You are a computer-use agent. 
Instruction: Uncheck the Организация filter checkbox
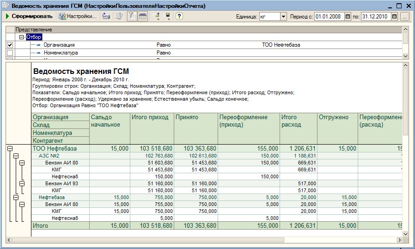pyautogui.click(x=10, y=45)
